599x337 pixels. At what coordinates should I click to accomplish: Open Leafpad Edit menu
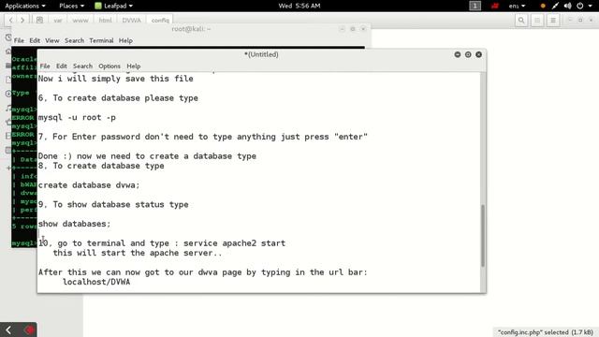point(61,66)
